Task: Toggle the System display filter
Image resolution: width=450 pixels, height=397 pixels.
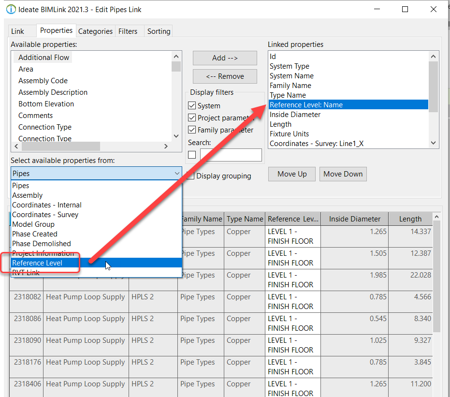Action: tap(191, 105)
